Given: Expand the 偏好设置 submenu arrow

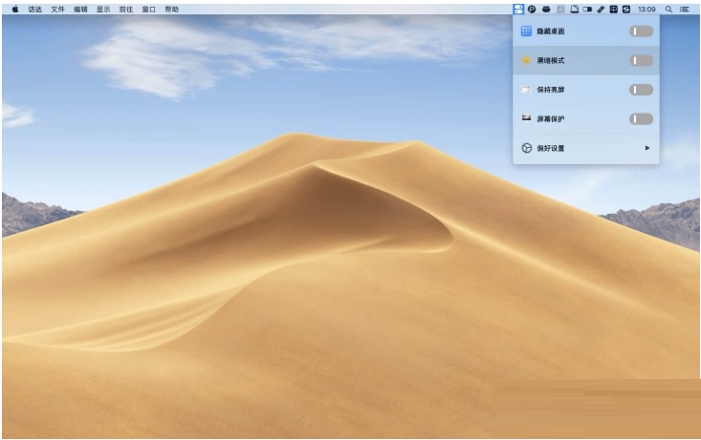Looking at the screenshot, I should 647,148.
